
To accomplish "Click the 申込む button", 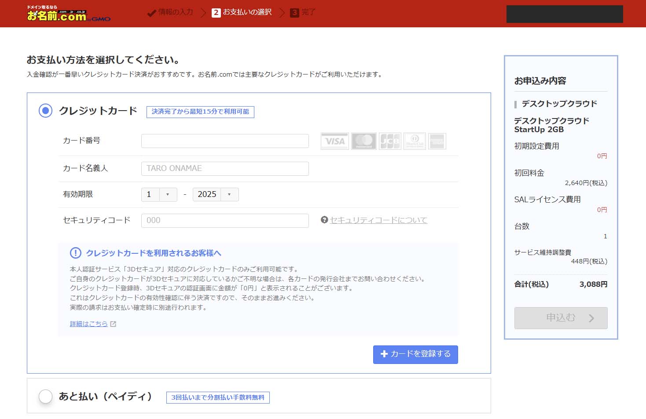I will [561, 318].
